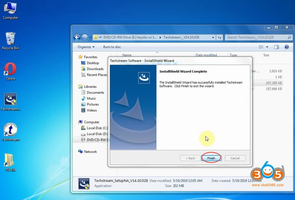
Task: Open the Organize menu
Action: coord(86,47)
